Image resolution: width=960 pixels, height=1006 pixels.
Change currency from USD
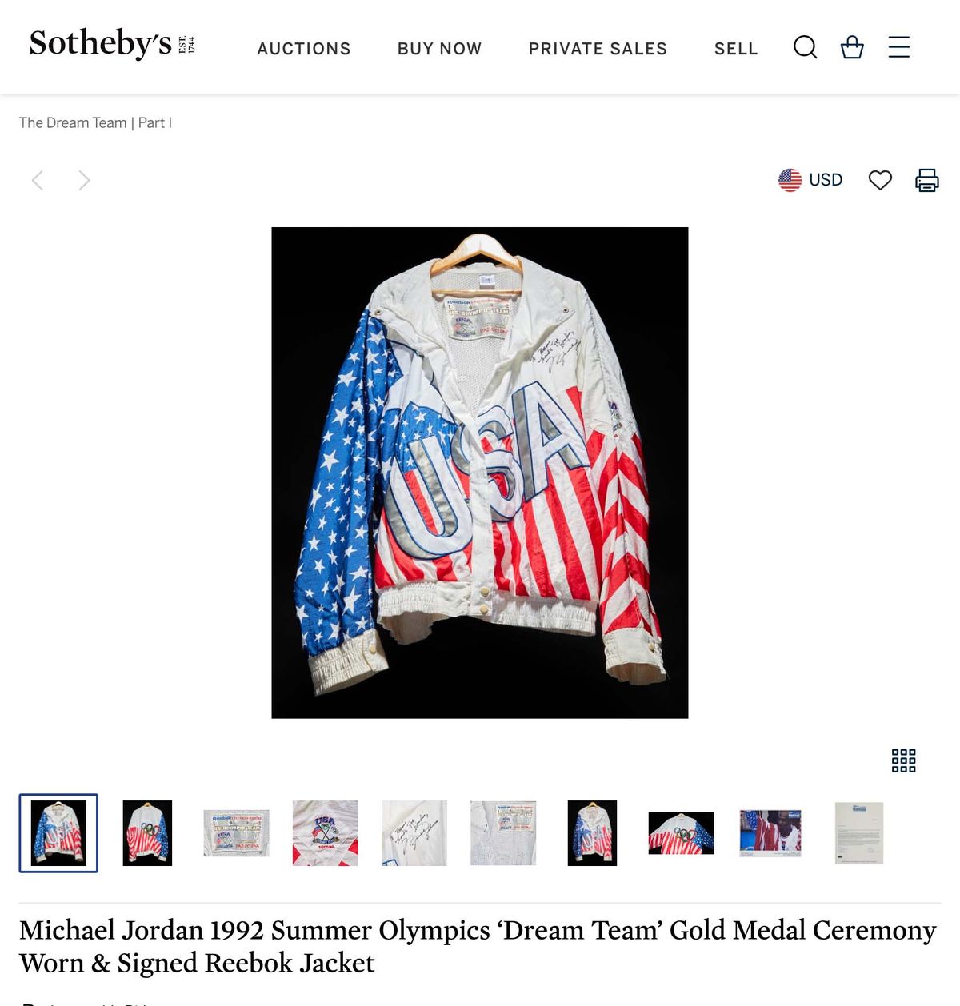810,180
